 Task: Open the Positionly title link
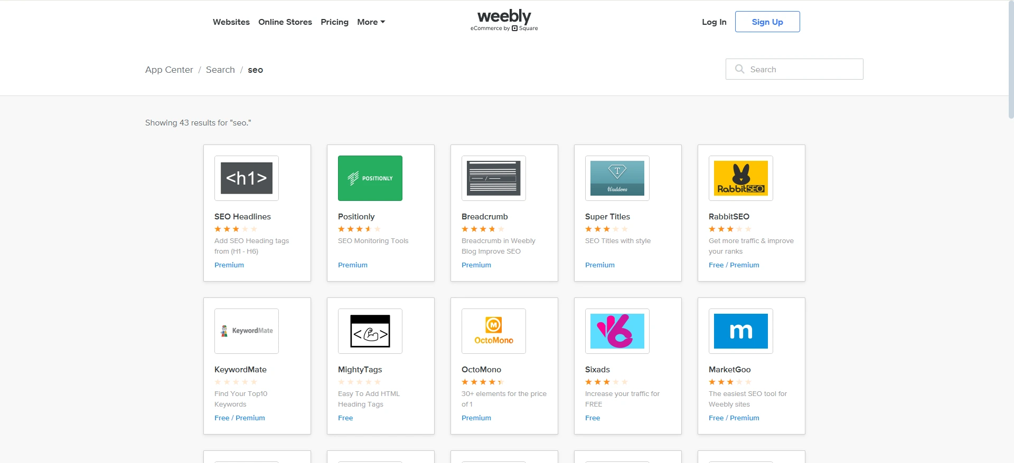(x=356, y=217)
